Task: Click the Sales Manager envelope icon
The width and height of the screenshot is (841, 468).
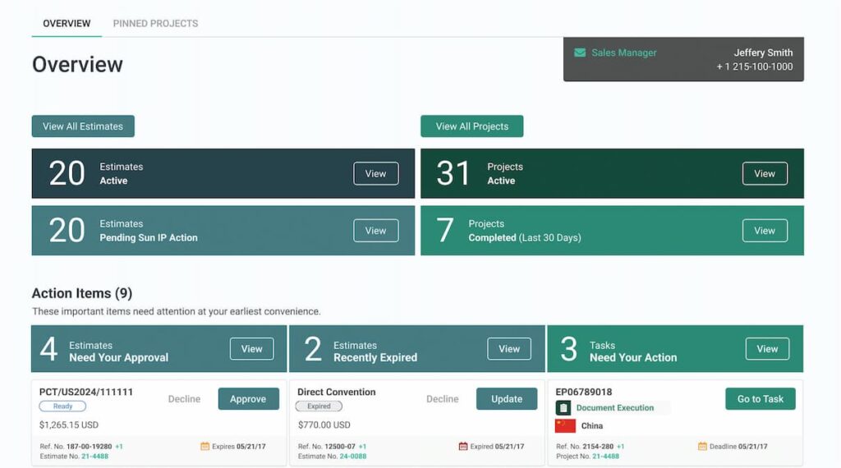Action: pyautogui.click(x=579, y=53)
